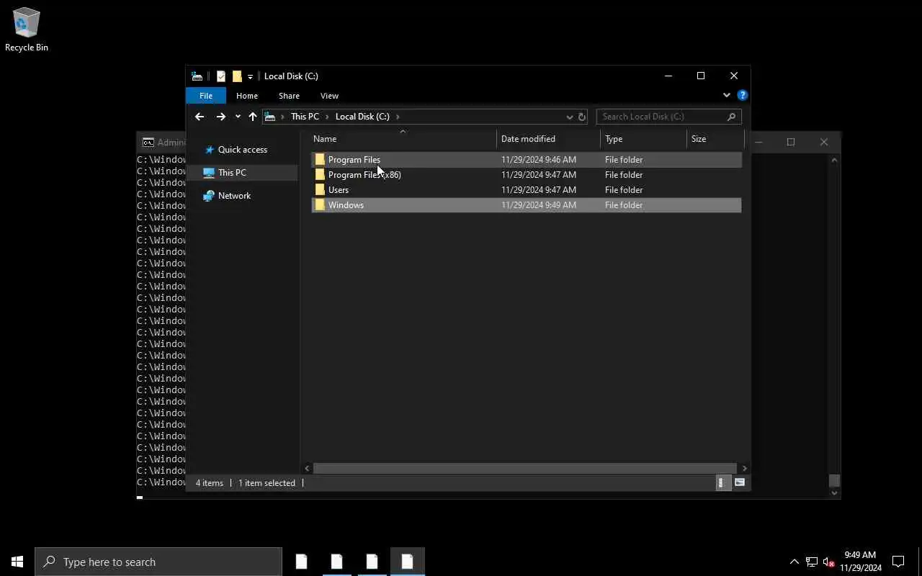Sort by the Size column header

coord(715,139)
